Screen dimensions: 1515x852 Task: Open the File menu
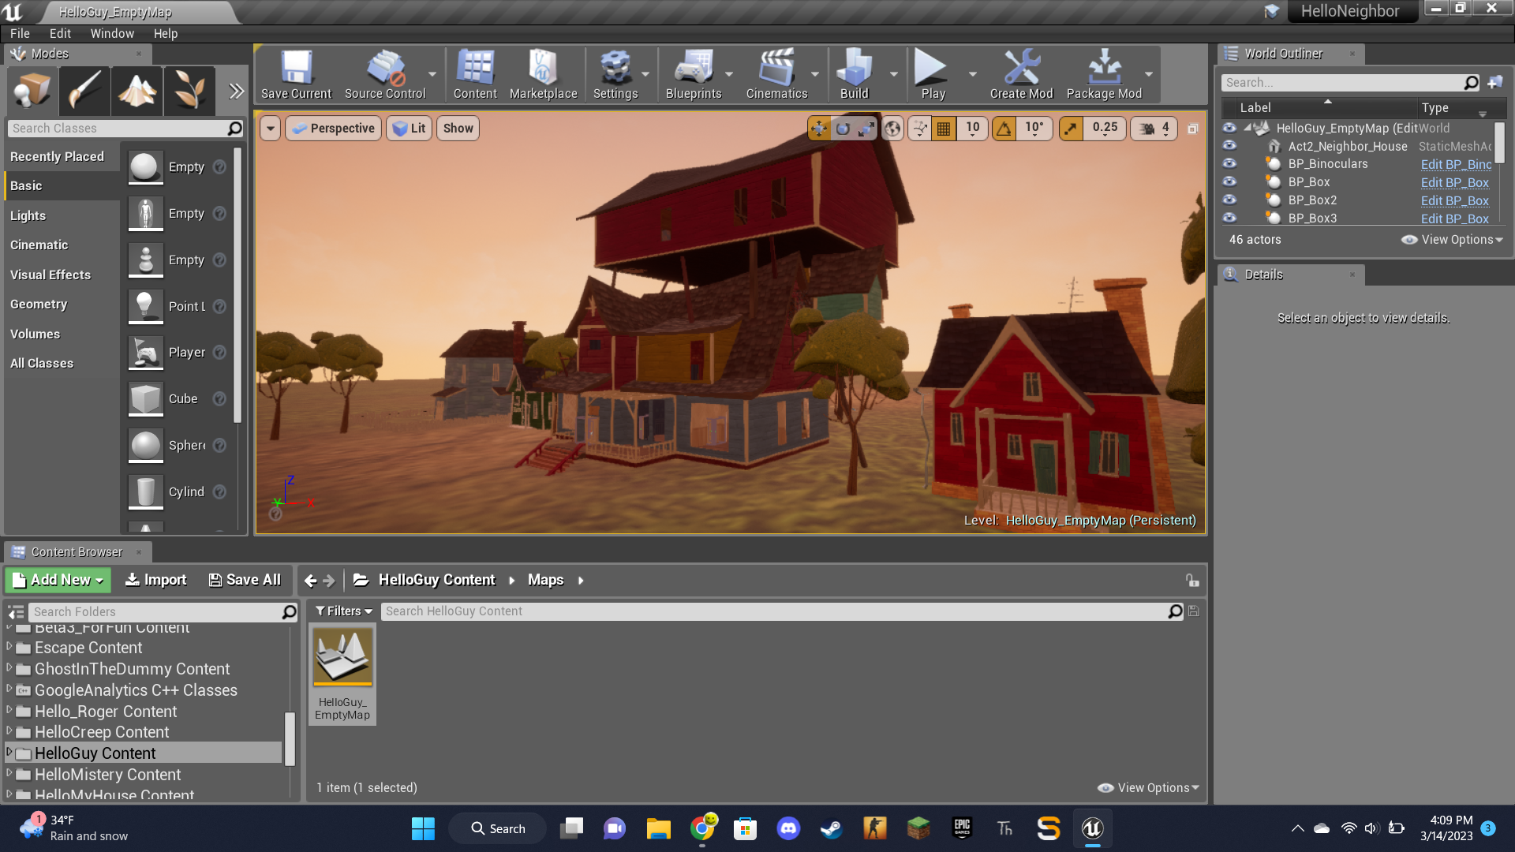20,33
